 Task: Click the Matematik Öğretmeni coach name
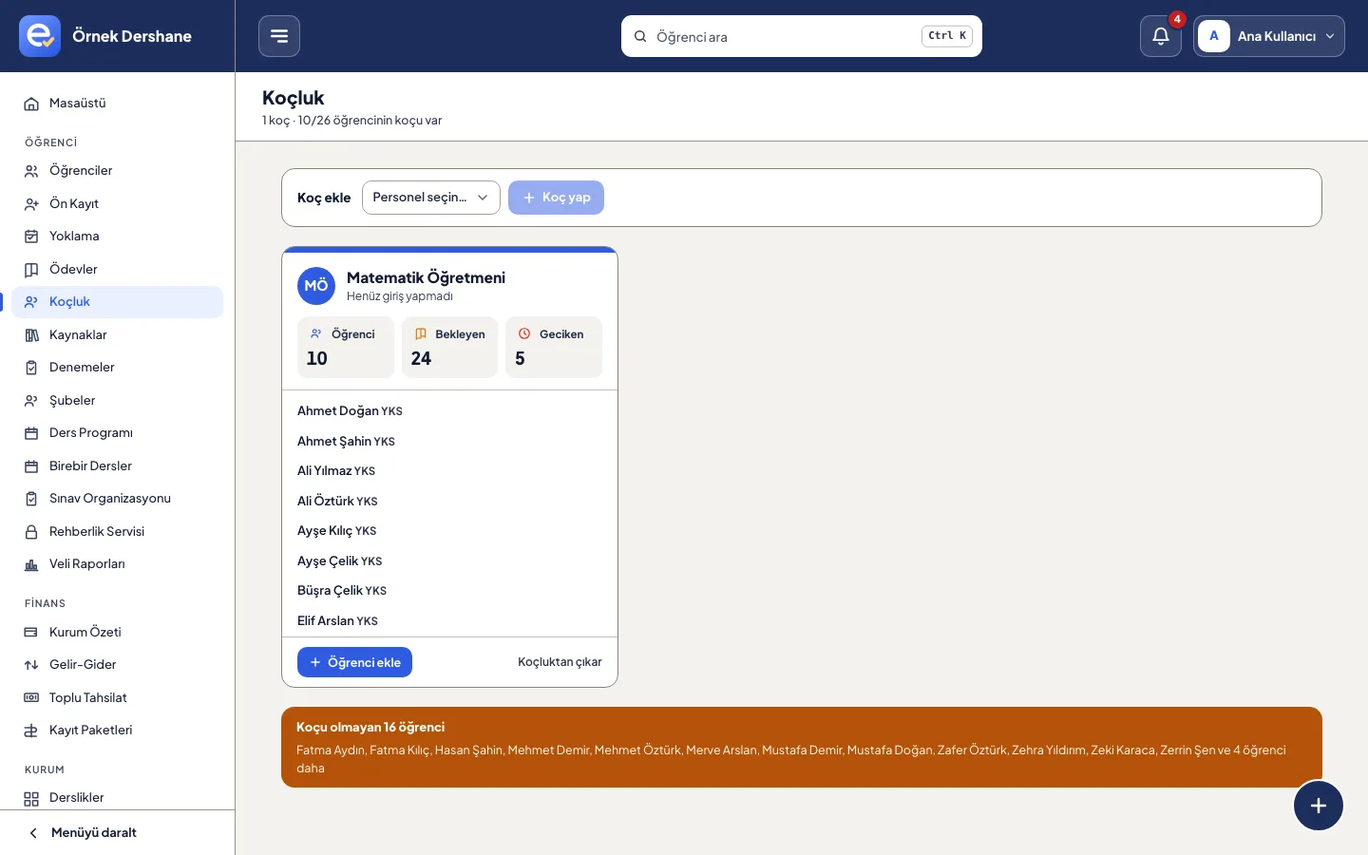pos(426,277)
